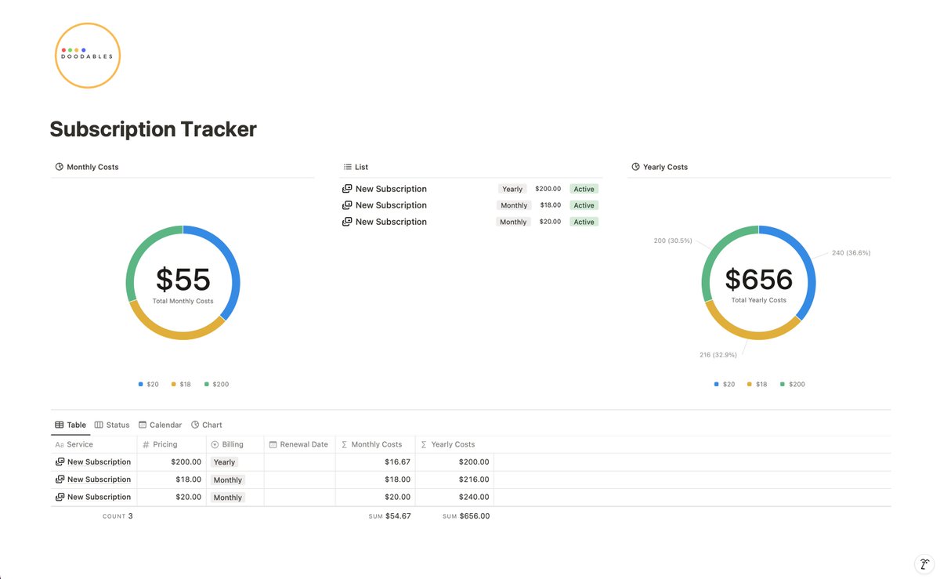
Task: Switch to the Status view tab
Action: coord(112,425)
